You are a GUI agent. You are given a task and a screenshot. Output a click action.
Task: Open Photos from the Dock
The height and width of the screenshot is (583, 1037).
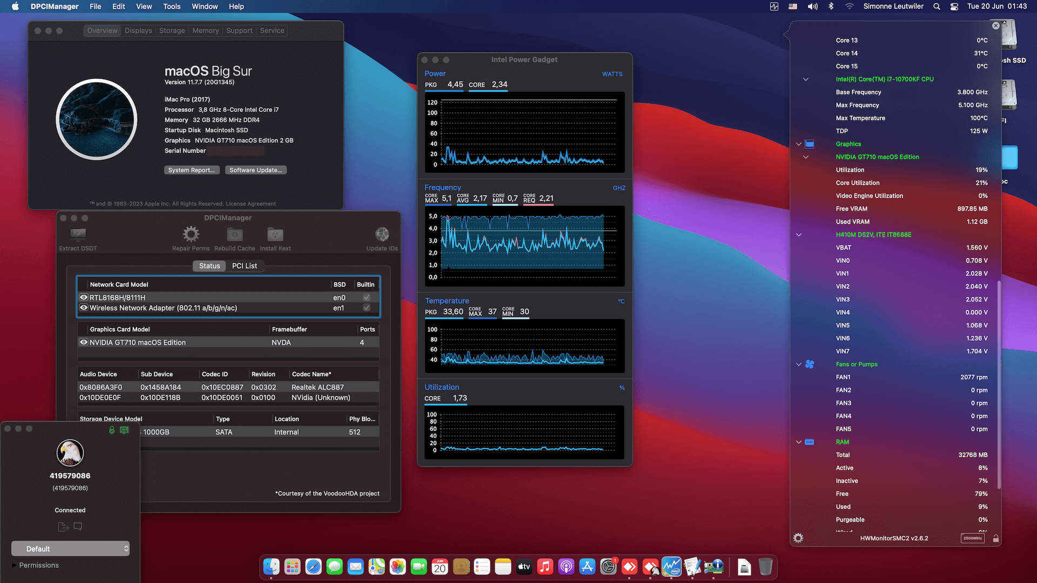point(398,567)
